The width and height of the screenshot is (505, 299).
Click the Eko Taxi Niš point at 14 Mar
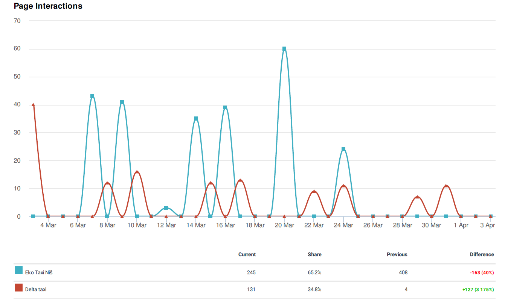(196, 118)
